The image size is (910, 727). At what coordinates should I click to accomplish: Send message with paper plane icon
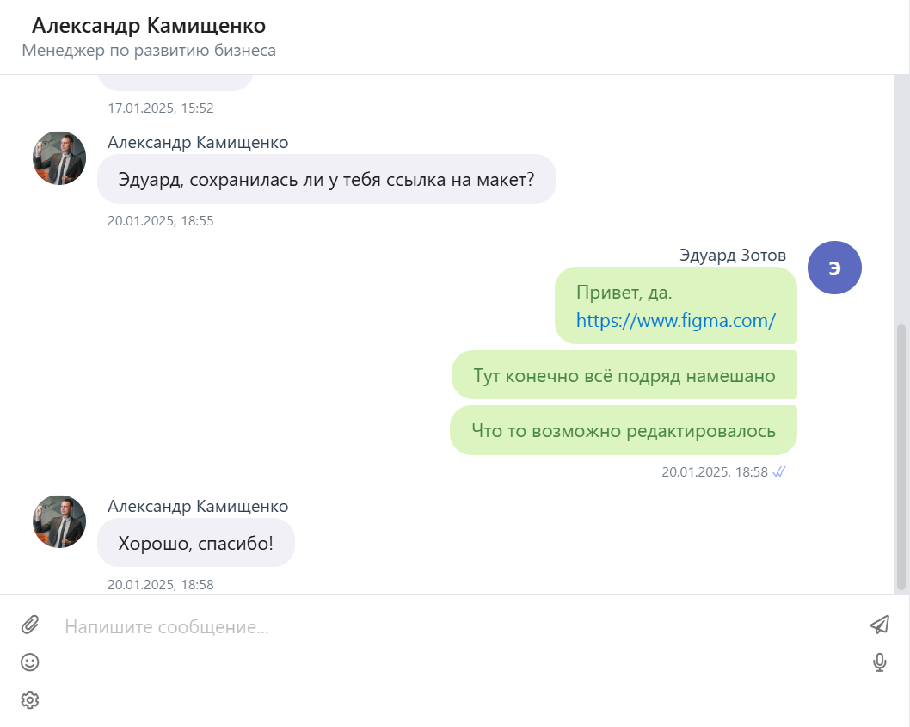coord(880,625)
